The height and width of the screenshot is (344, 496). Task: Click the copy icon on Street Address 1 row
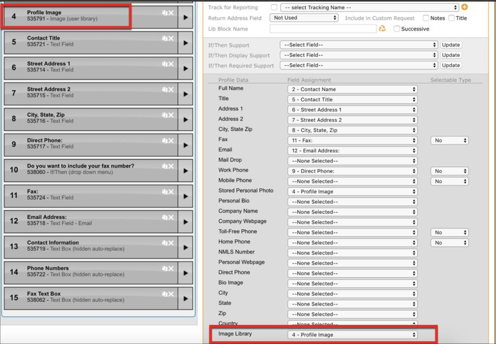164,64
